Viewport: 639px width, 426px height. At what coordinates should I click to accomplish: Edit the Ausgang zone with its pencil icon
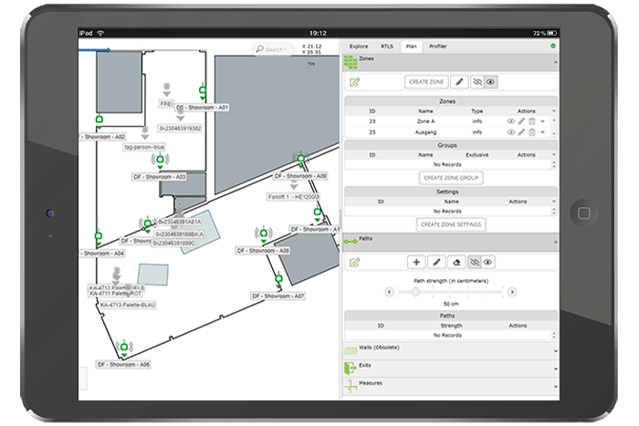click(x=522, y=132)
